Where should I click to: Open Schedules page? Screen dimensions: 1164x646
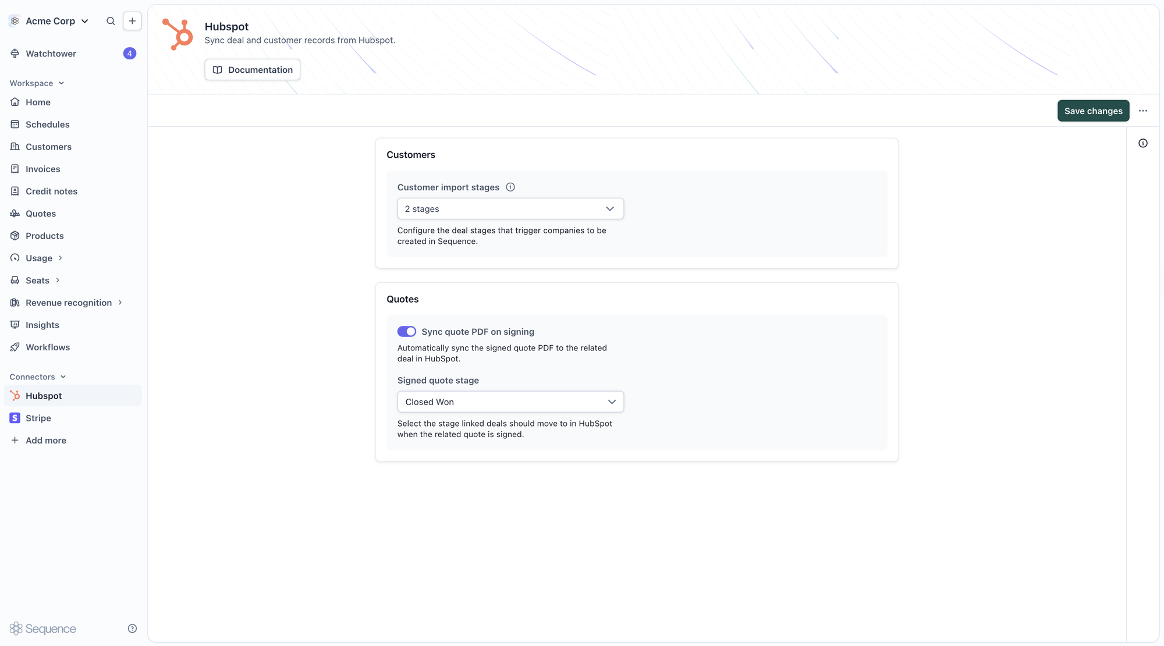pos(47,125)
